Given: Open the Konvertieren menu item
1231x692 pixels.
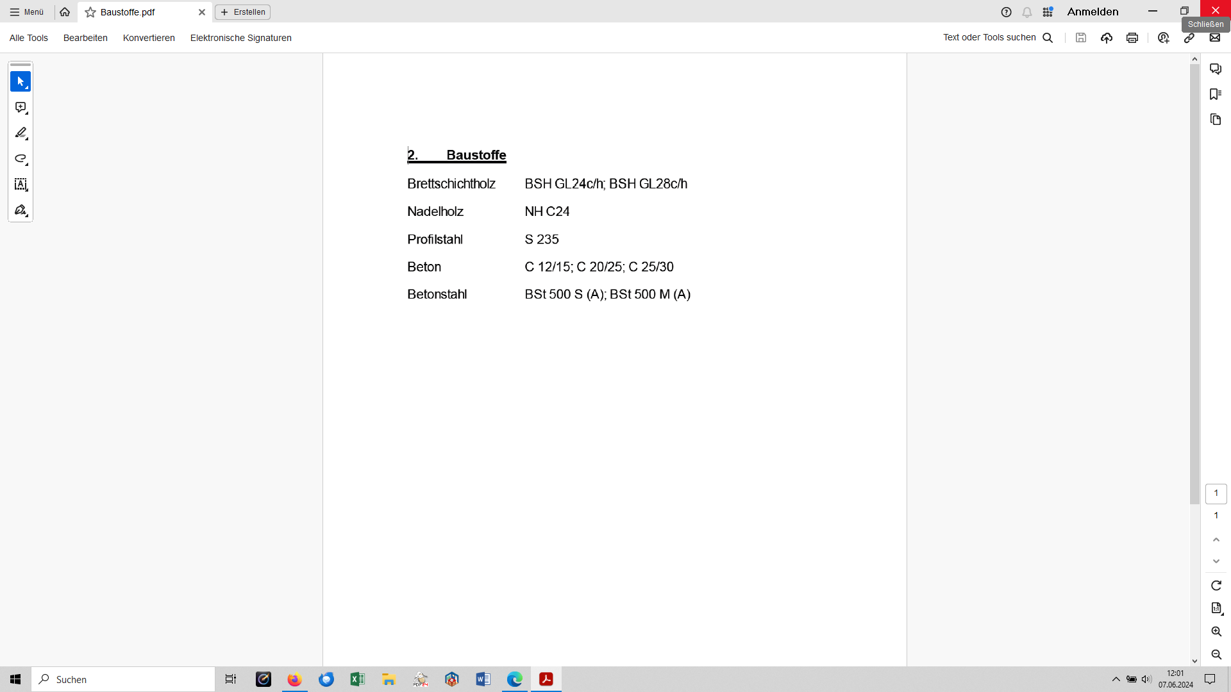Looking at the screenshot, I should coord(149,38).
